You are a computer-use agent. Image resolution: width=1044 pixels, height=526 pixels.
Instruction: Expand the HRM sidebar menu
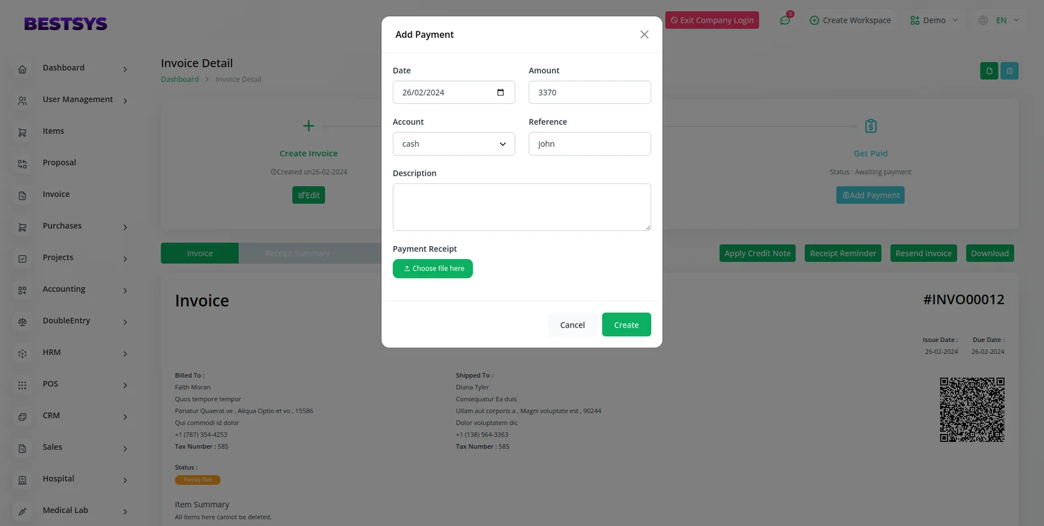click(72, 353)
